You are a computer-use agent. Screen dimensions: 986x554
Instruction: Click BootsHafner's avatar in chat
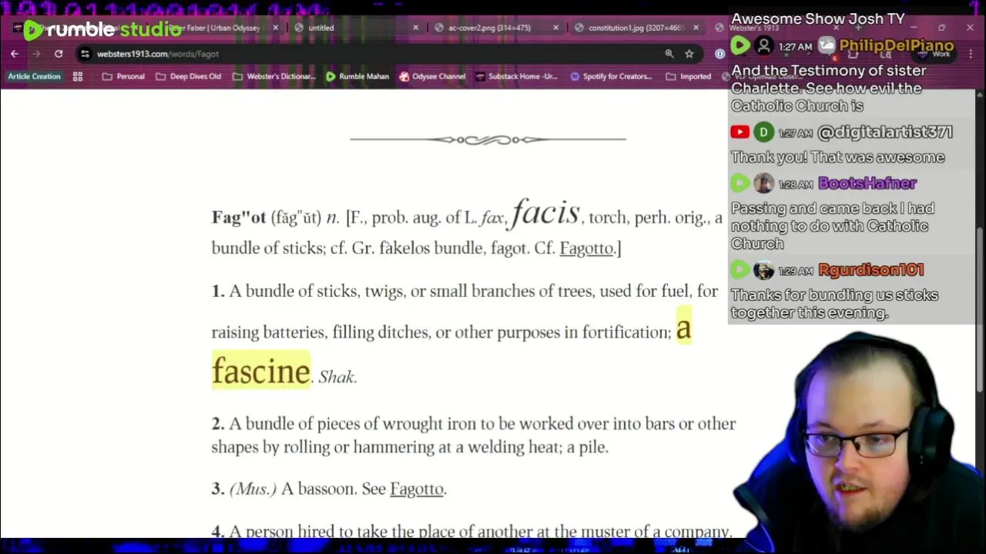click(x=763, y=183)
